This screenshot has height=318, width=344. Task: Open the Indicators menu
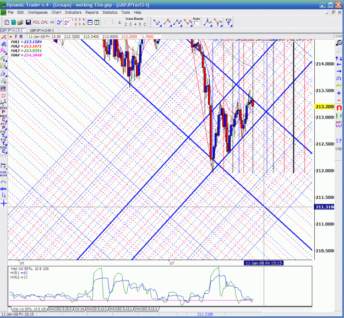(x=73, y=12)
